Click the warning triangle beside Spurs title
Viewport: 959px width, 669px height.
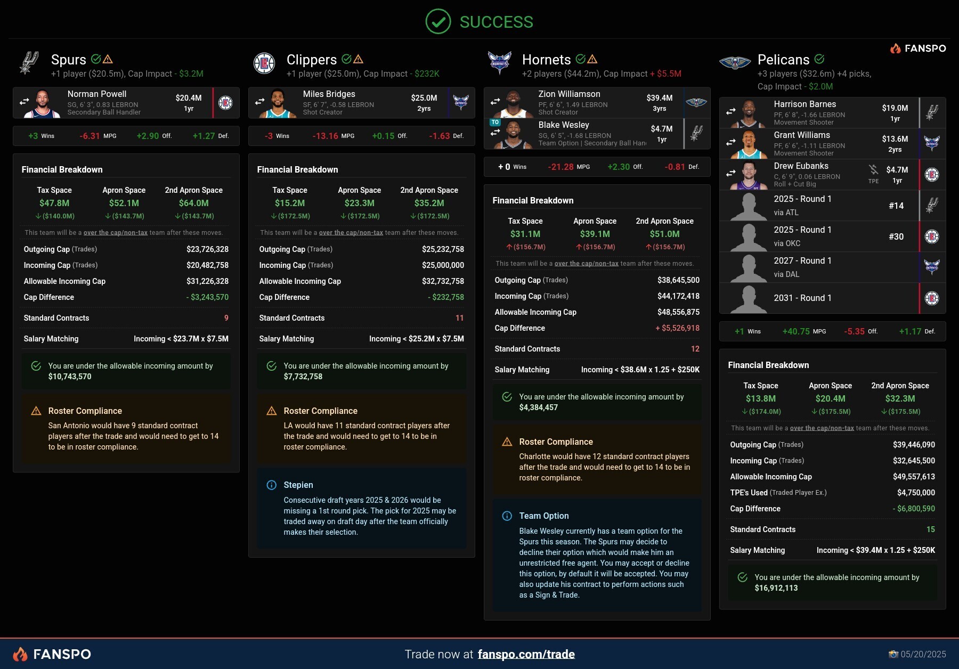(108, 59)
